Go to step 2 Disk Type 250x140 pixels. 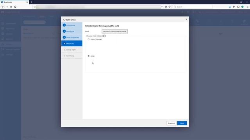coord(72,31)
